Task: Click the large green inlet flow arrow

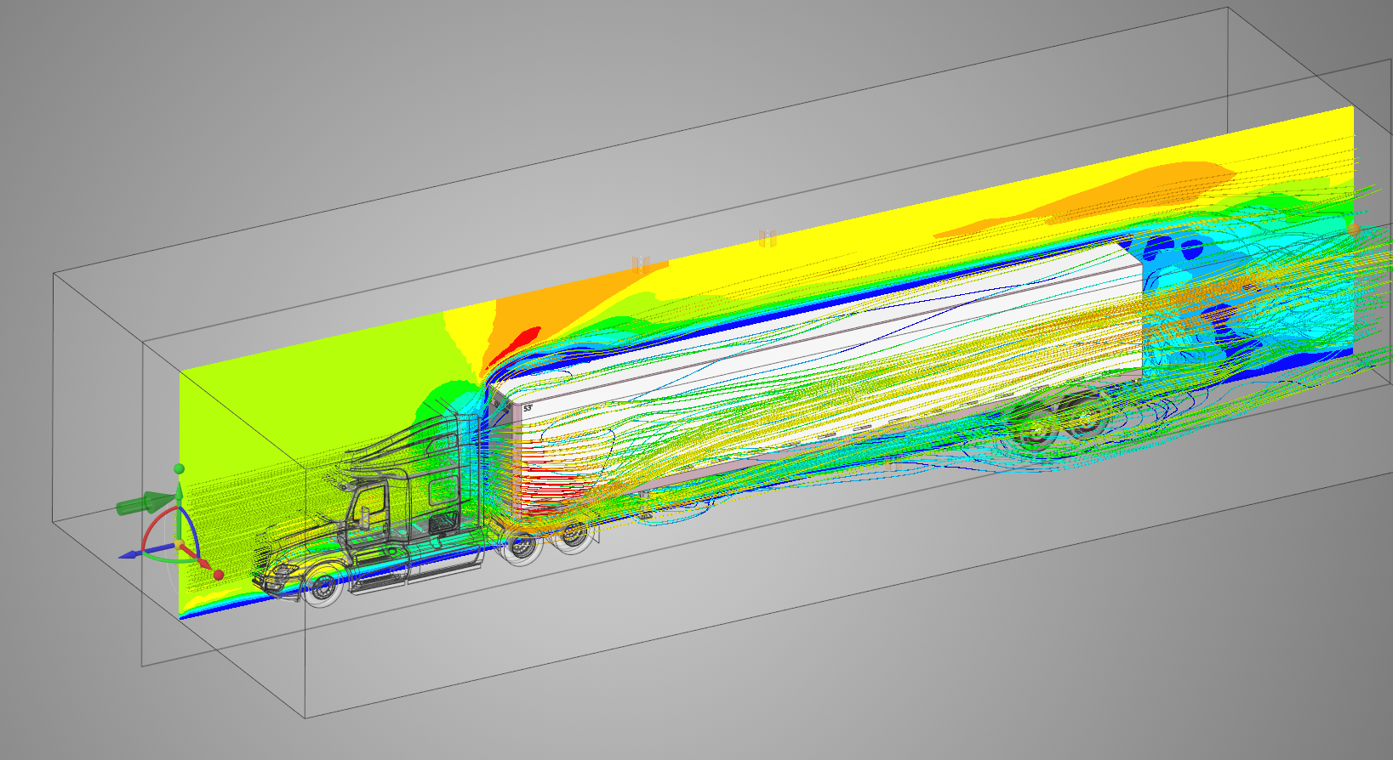Action: coord(146,503)
